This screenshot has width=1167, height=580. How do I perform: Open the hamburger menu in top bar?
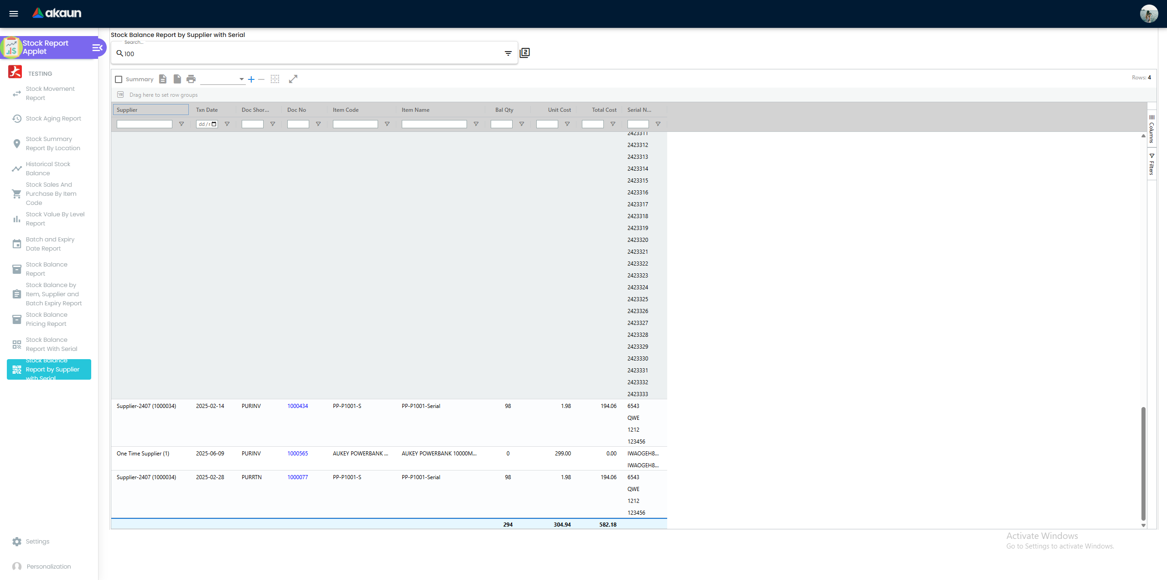(x=14, y=14)
